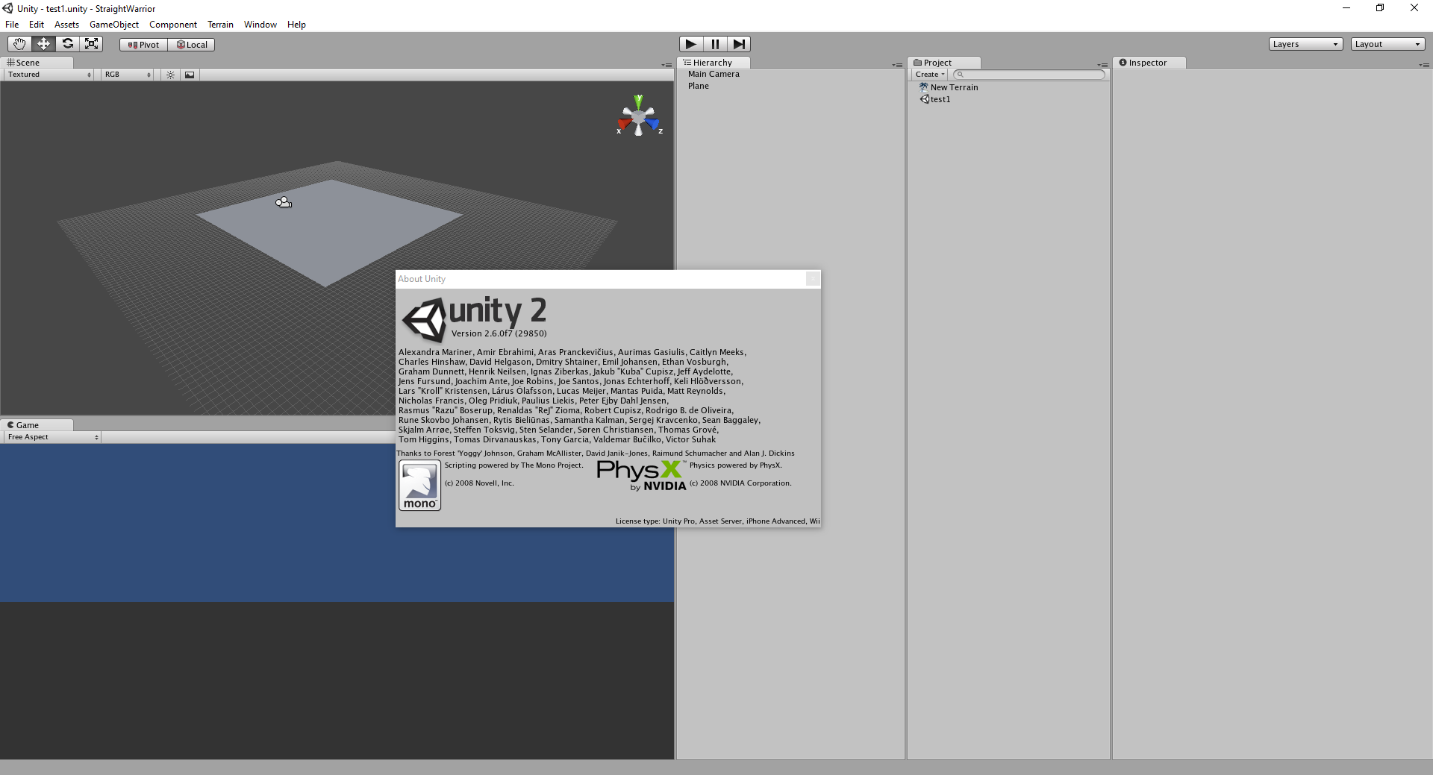Click the test1 scene file icon
The image size is (1433, 775).
[925, 99]
